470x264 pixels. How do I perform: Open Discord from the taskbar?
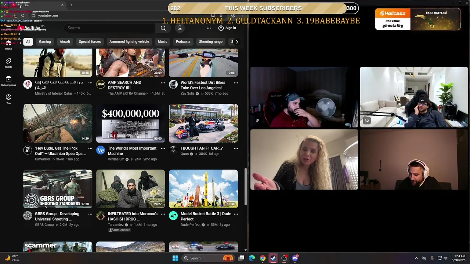pyautogui.click(x=295, y=258)
